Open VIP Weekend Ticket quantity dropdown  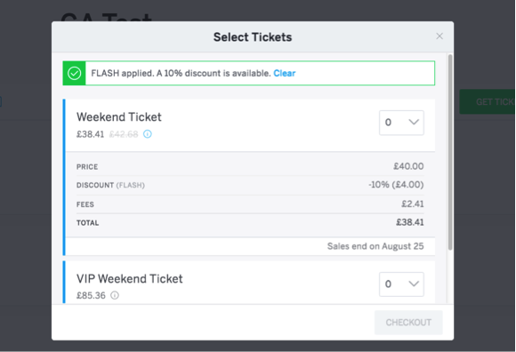[x=401, y=284]
